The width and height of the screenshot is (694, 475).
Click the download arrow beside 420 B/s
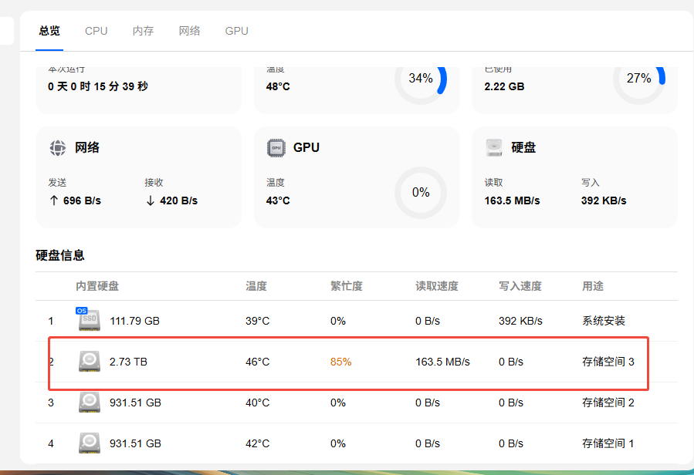tap(151, 200)
